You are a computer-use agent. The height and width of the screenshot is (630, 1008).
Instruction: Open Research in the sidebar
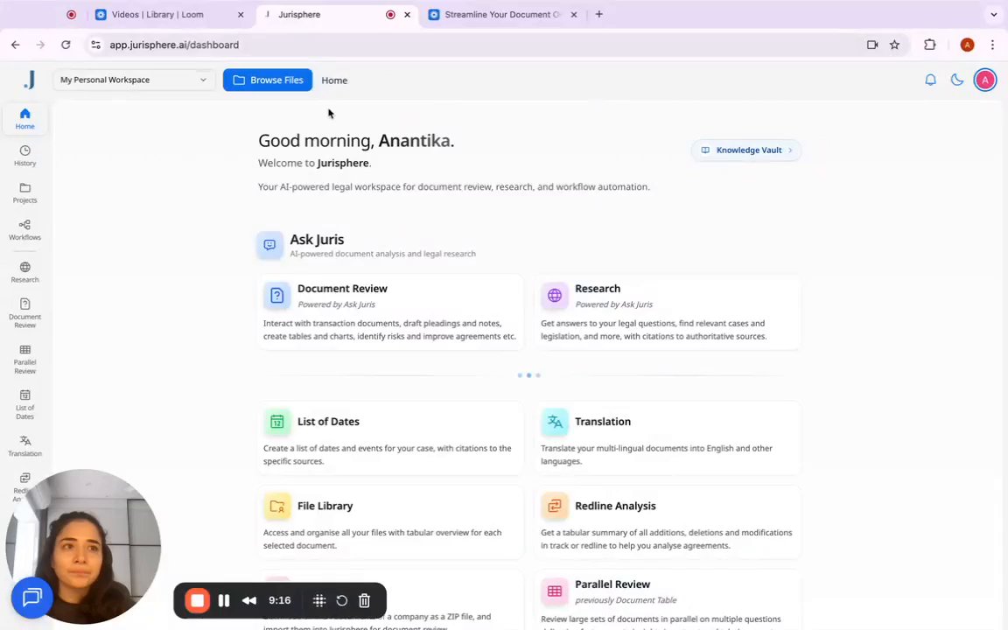(24, 272)
